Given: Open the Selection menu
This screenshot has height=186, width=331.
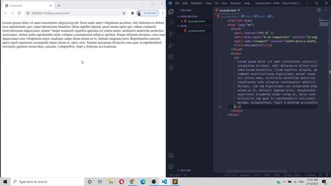Looking at the screenshot, I should [197, 3].
